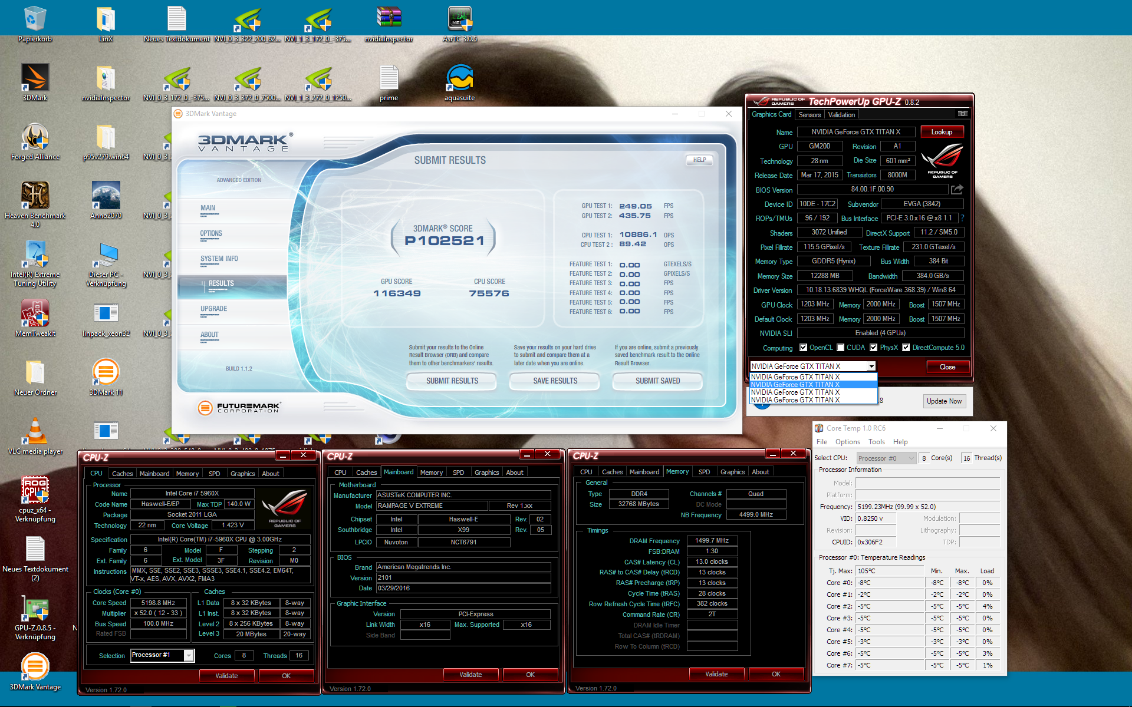Open the Select CPU dropdown in Core Temp
Image resolution: width=1132 pixels, height=707 pixels.
(x=886, y=458)
